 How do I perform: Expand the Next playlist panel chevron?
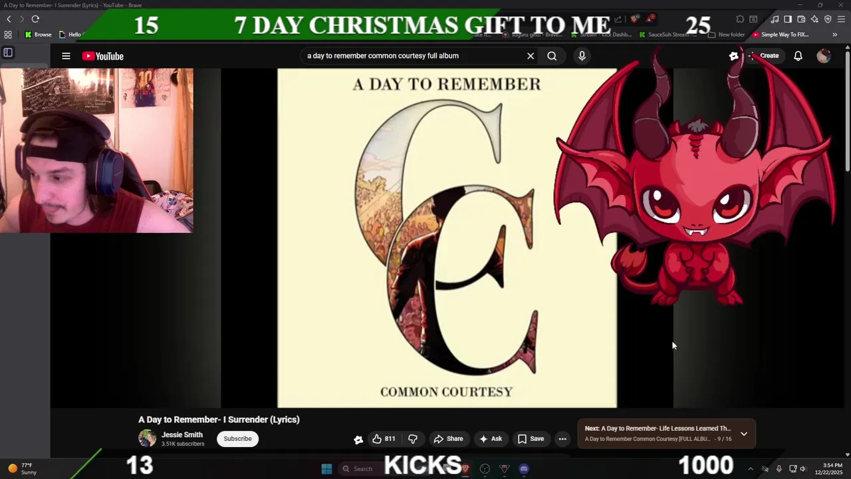744,434
